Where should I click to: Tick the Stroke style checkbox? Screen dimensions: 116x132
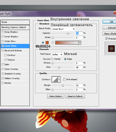3,83
